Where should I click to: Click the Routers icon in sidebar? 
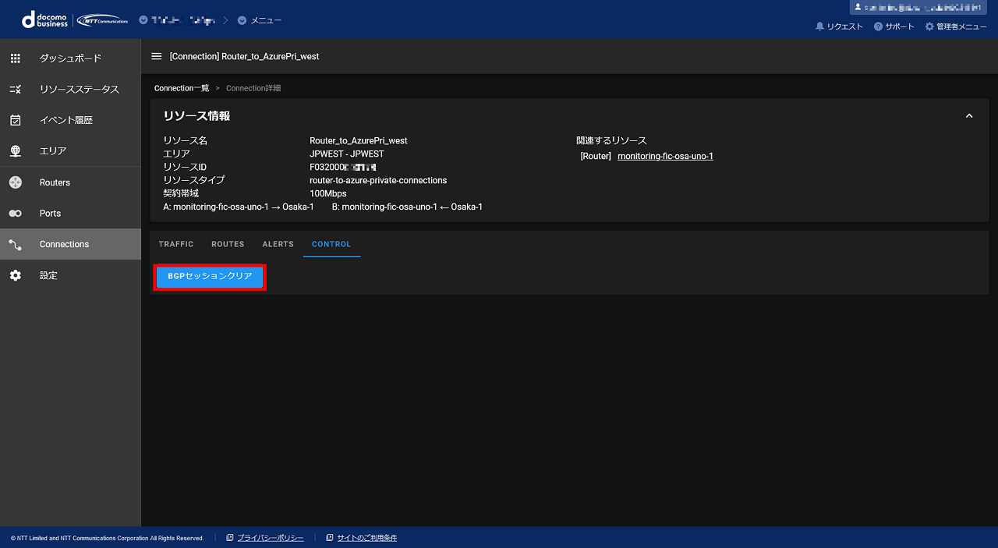point(16,182)
